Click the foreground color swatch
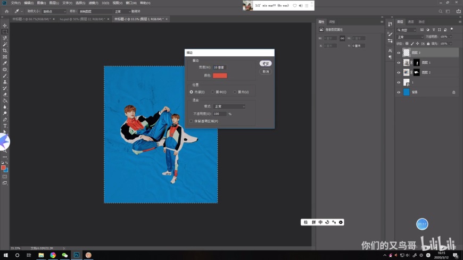This screenshot has width=463, height=260. coord(3,167)
